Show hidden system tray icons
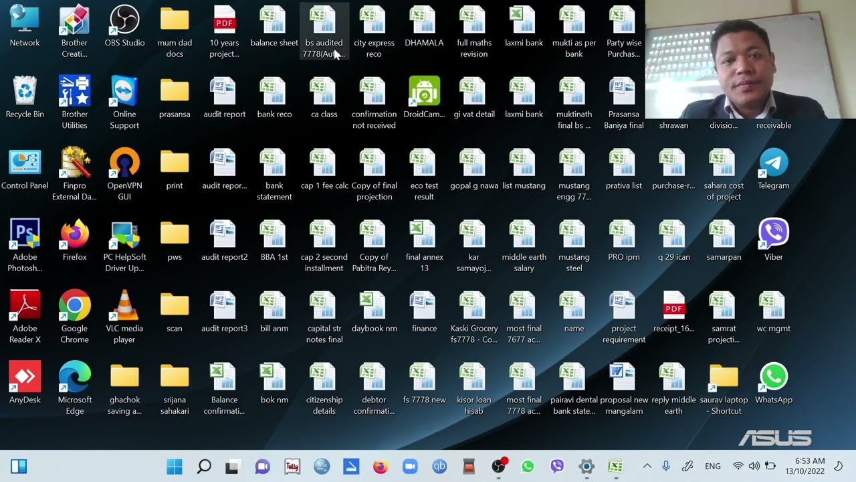This screenshot has height=482, width=856. [x=647, y=467]
